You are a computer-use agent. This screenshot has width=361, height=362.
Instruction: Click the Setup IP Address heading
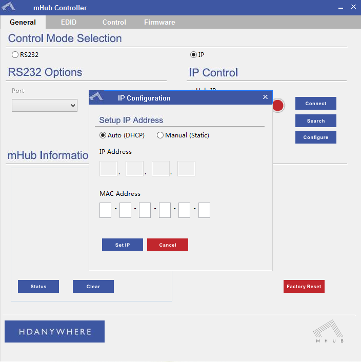131,120
